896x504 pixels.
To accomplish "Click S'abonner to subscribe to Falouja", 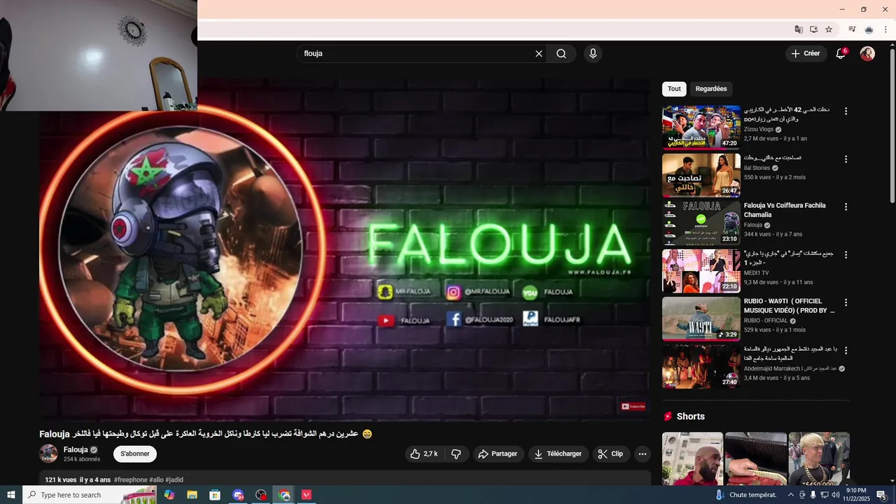I will [135, 454].
